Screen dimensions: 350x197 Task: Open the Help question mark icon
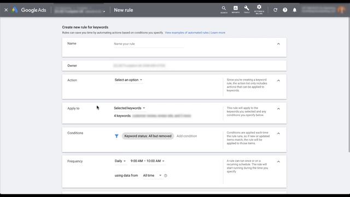click(x=285, y=10)
